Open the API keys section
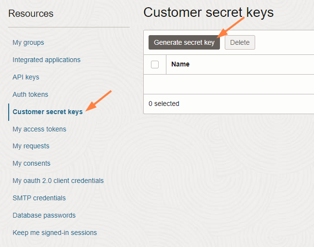This screenshot has height=247, width=314. click(26, 77)
